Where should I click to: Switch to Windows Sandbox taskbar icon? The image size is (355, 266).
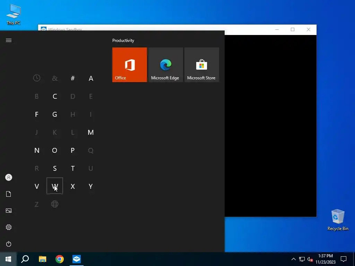77,259
